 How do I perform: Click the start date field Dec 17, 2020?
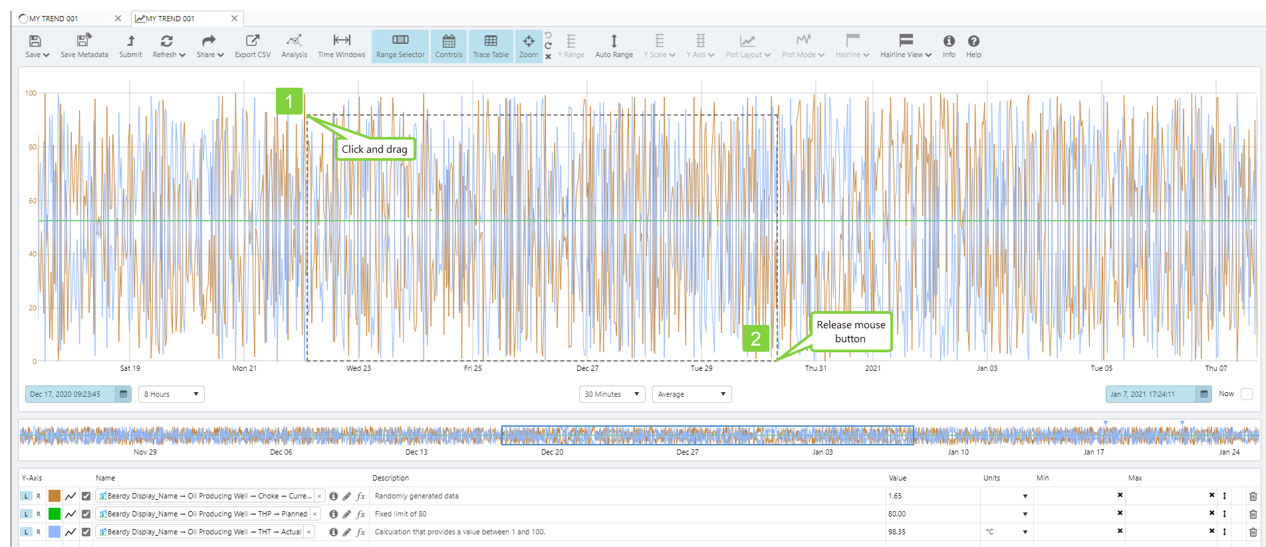[x=70, y=394]
